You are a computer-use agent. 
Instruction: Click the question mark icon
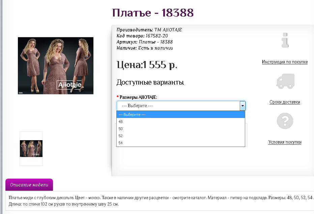285,121
